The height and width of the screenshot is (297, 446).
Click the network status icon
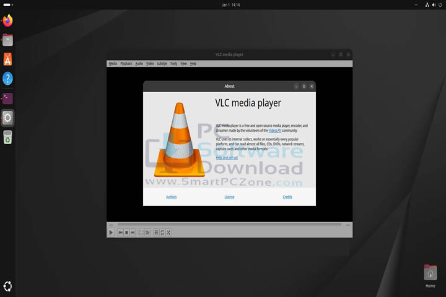[427, 5]
